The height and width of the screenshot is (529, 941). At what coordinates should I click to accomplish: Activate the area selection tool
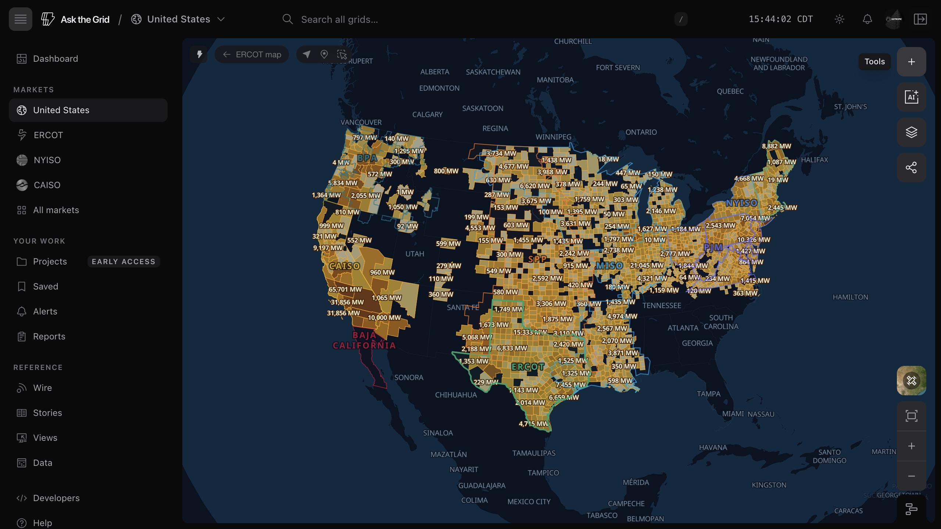point(342,54)
